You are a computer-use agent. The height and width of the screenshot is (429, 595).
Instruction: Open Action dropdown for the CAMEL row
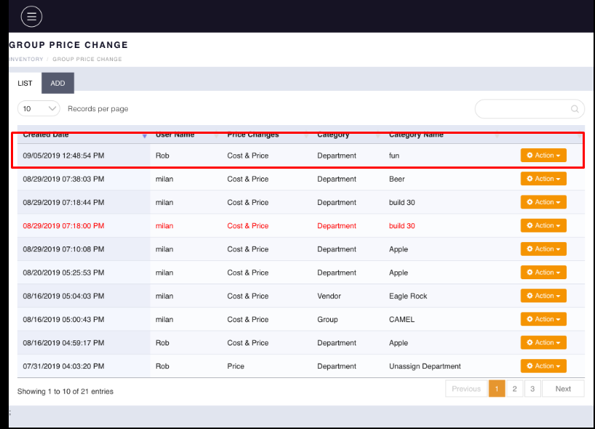543,319
